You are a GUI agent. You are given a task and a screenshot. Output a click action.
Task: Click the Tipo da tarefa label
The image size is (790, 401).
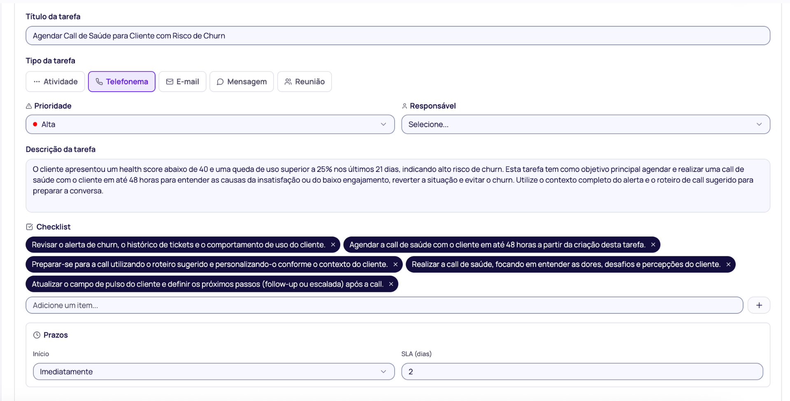(51, 60)
